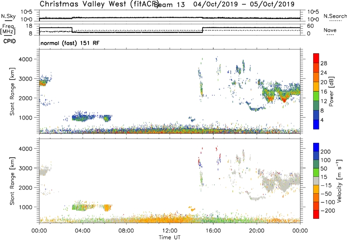Click the normal (fast) 151 RF text
This screenshot has width=347, height=240.
(x=70, y=43)
